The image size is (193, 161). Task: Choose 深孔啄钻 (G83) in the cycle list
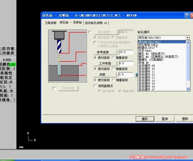162,45
